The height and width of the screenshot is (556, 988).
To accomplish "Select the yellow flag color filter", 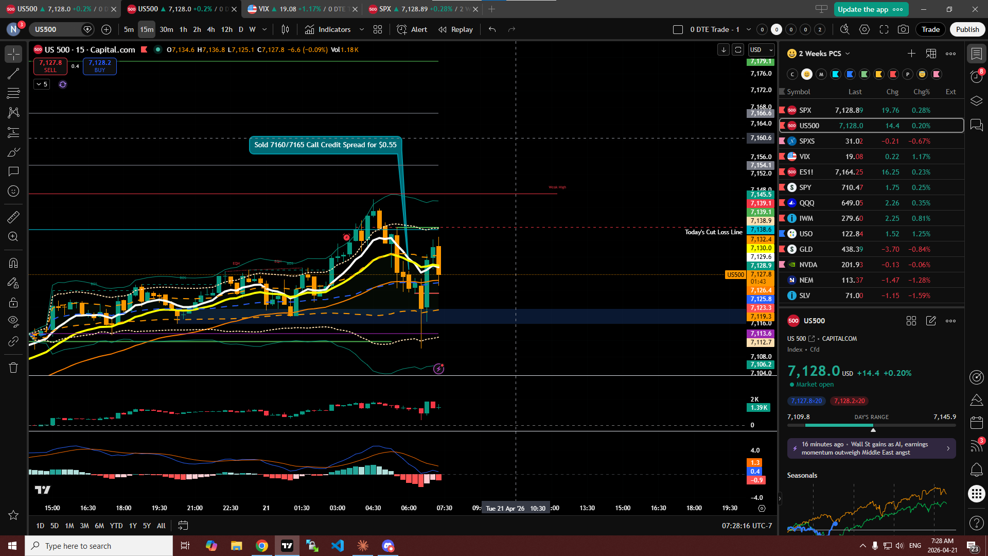I will (x=879, y=74).
